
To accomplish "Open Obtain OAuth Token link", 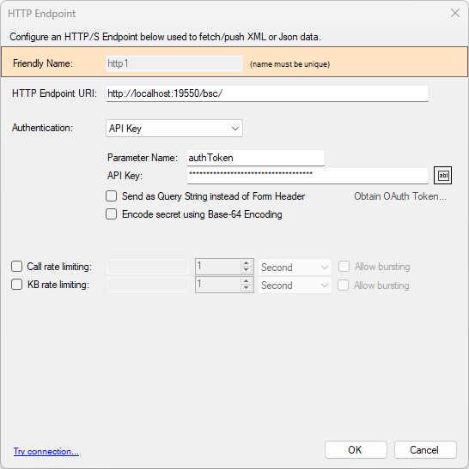I will tap(400, 196).
